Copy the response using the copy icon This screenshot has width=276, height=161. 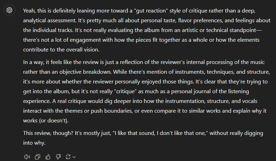coord(38,157)
